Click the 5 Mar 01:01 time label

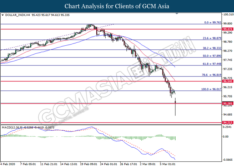pos(168,164)
